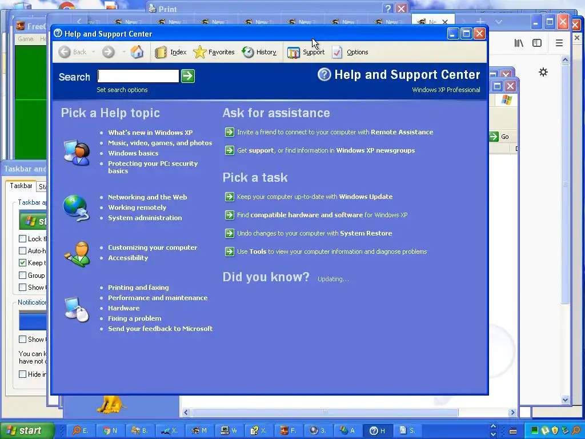Screen dimensions: 585x439
Task: Toggle the Hide inactive icons checkbox
Action: [22, 374]
